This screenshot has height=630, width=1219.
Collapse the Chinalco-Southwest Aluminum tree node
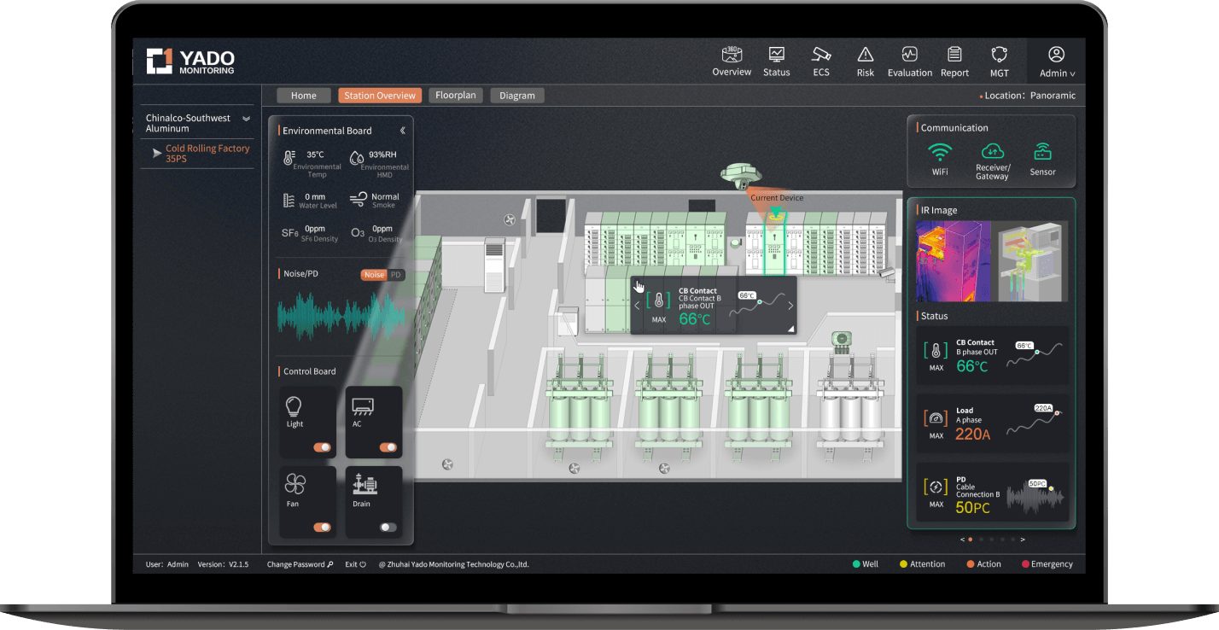tap(246, 119)
